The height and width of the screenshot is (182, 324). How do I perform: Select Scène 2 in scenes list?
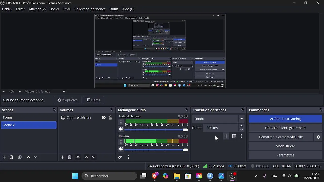click(x=29, y=125)
